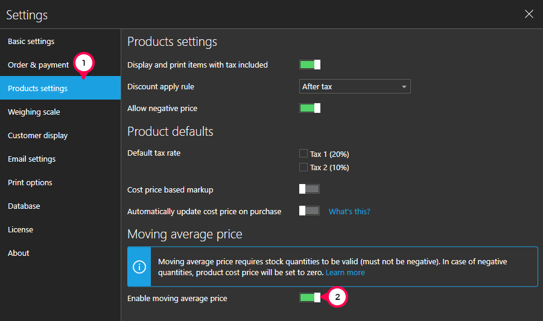Toggle Display and print items with tax included

pos(310,65)
